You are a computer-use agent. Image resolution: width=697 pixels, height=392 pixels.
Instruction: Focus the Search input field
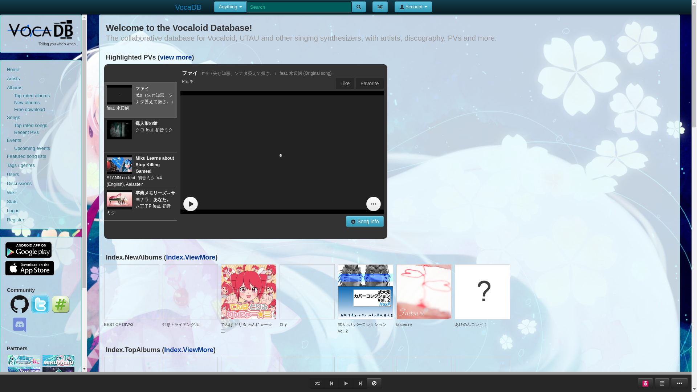299,7
